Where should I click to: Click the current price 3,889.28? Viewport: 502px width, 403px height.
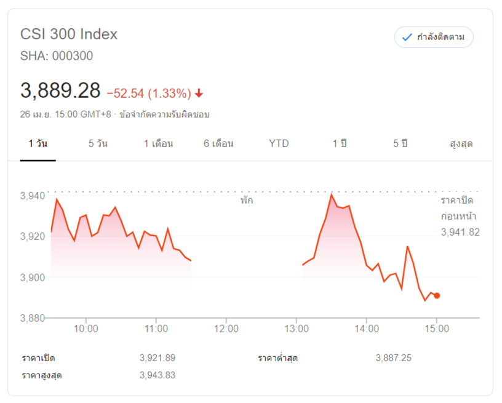60,91
